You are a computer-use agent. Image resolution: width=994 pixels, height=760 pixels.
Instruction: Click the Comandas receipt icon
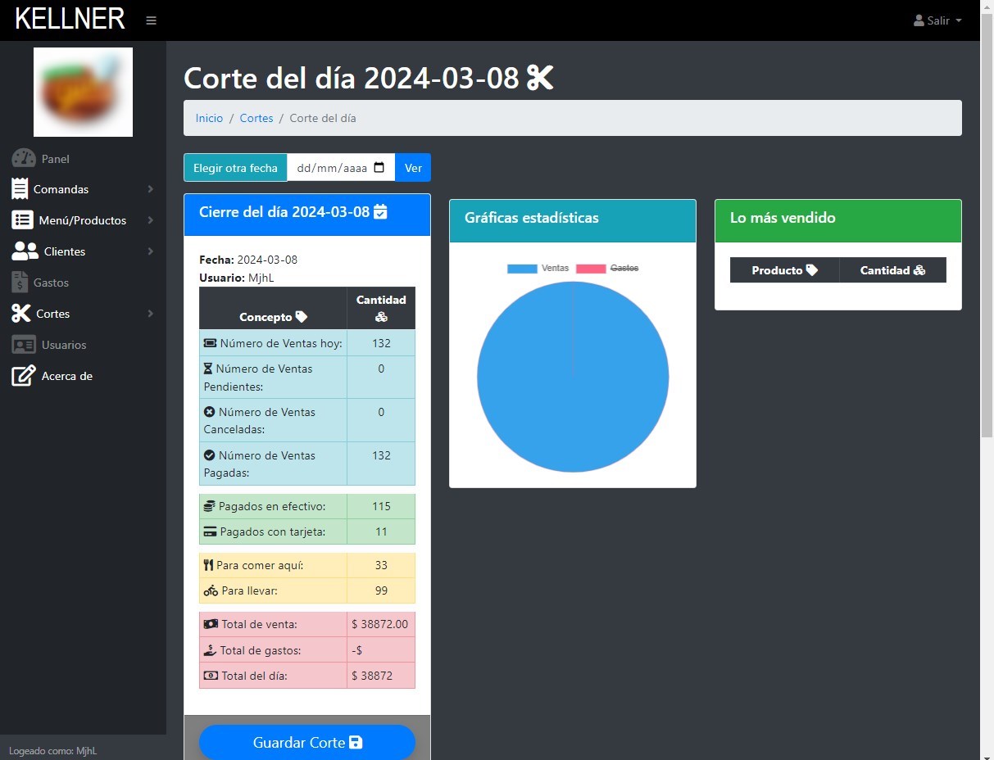click(x=20, y=189)
